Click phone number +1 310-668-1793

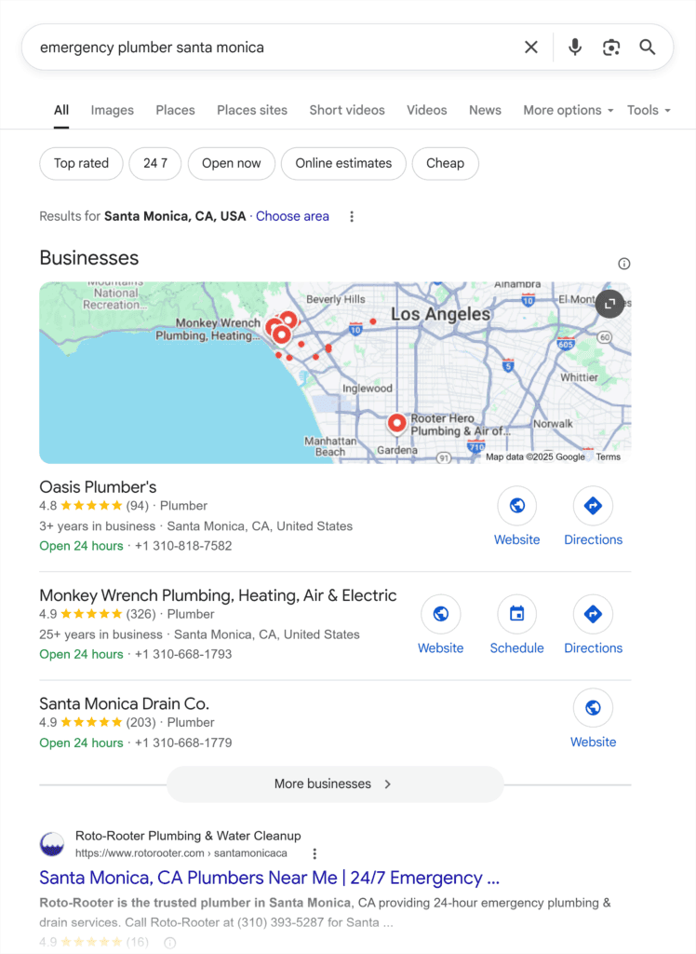pos(183,654)
